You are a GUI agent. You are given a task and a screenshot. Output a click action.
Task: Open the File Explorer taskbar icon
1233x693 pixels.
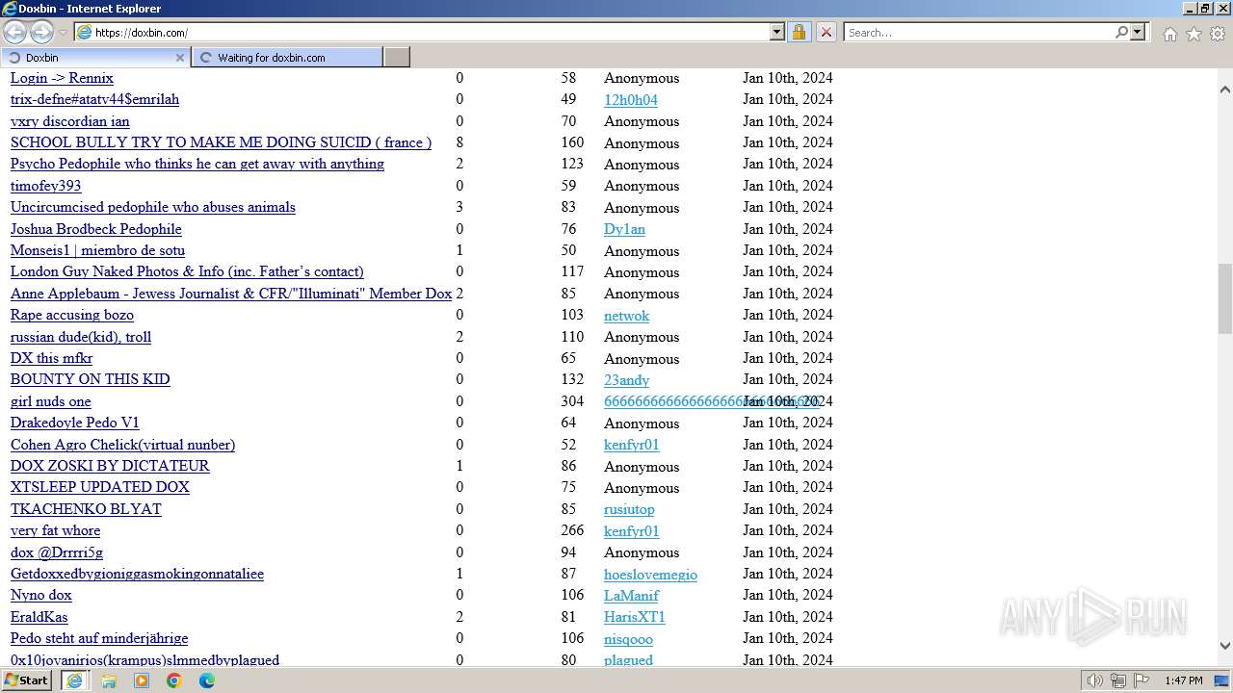(x=109, y=680)
